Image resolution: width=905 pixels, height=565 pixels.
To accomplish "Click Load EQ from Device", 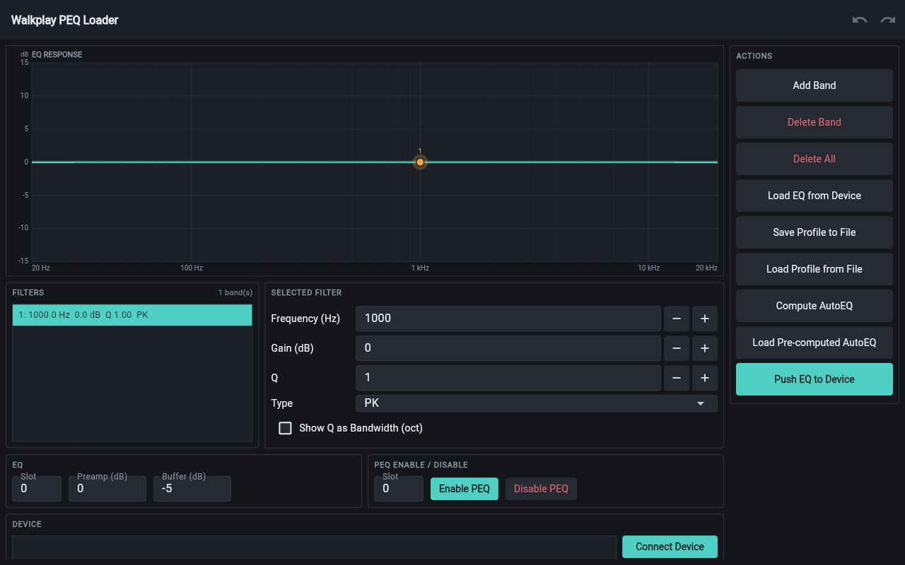I will coord(814,196).
